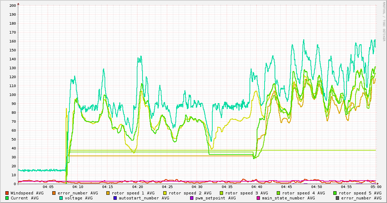Click the 04:25 time axis label

click(167, 187)
